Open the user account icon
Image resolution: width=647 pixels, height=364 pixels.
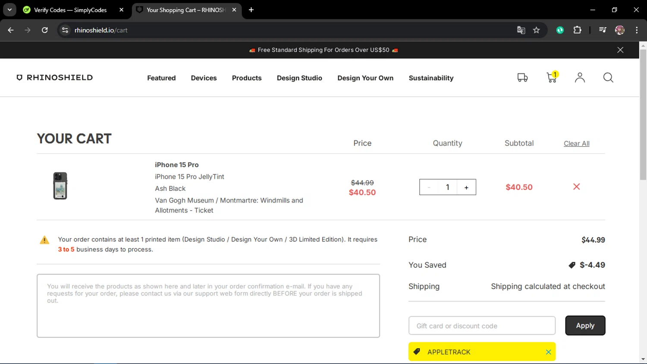580,78
